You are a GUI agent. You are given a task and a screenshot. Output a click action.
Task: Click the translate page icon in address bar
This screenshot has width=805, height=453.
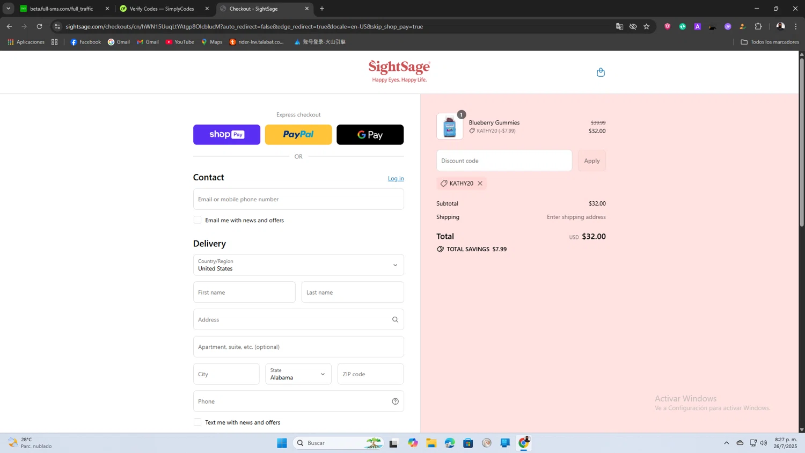(619, 26)
